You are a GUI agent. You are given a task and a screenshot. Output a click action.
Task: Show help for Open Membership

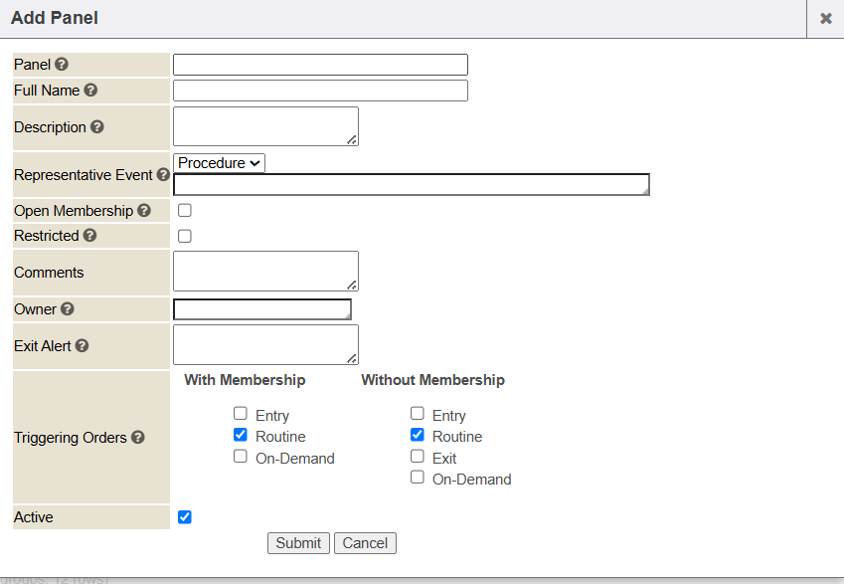click(x=144, y=211)
